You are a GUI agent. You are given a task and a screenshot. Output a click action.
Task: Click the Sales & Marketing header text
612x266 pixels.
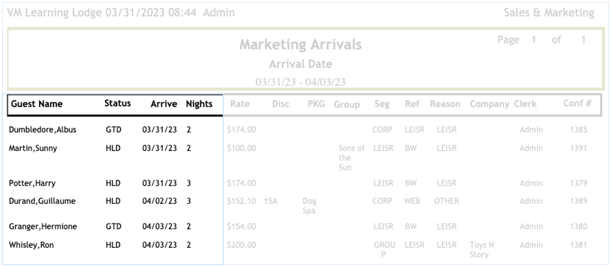coord(549,13)
